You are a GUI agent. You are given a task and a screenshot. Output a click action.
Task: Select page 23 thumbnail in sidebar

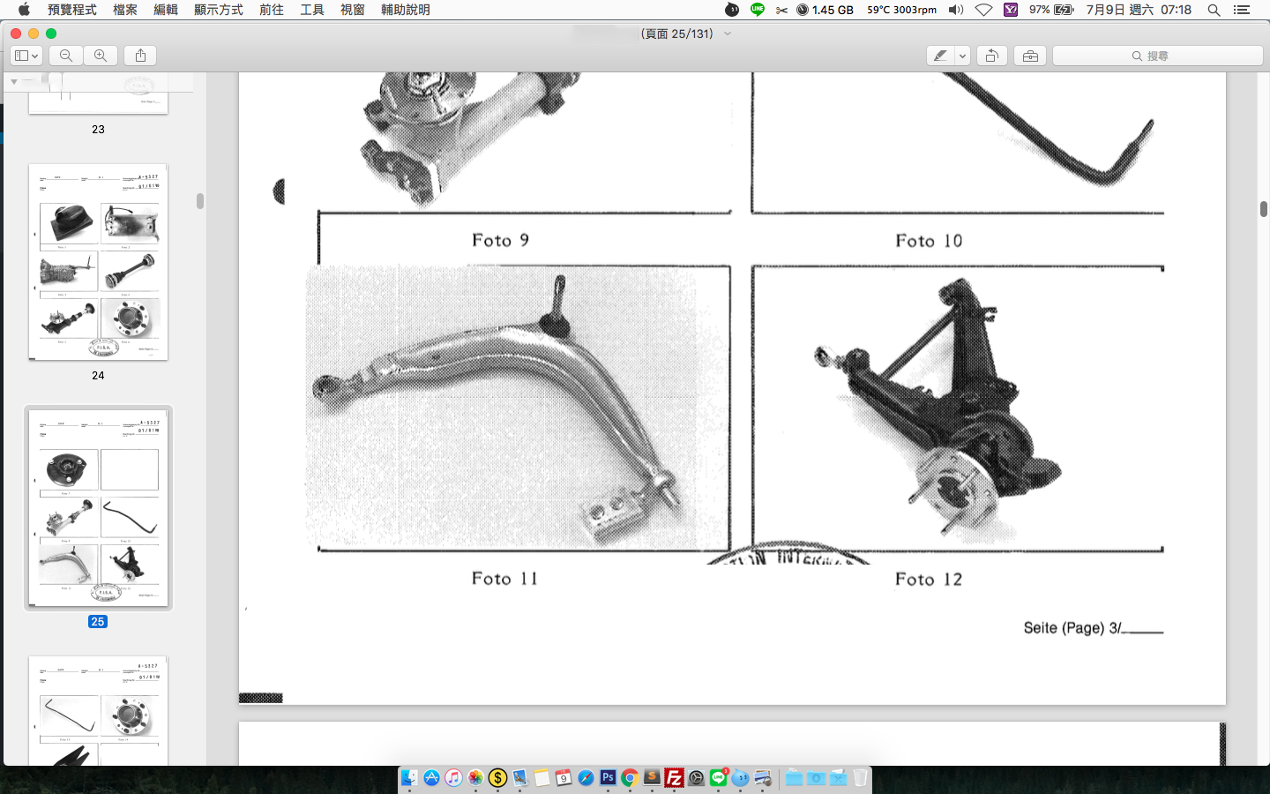coord(98,93)
